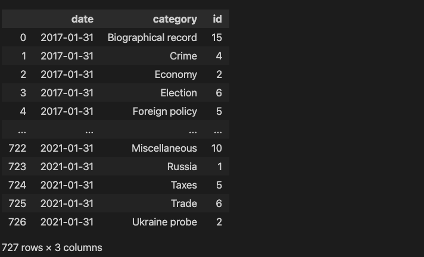Select the "Election" category cell
This screenshot has height=257, width=424.
tap(179, 93)
